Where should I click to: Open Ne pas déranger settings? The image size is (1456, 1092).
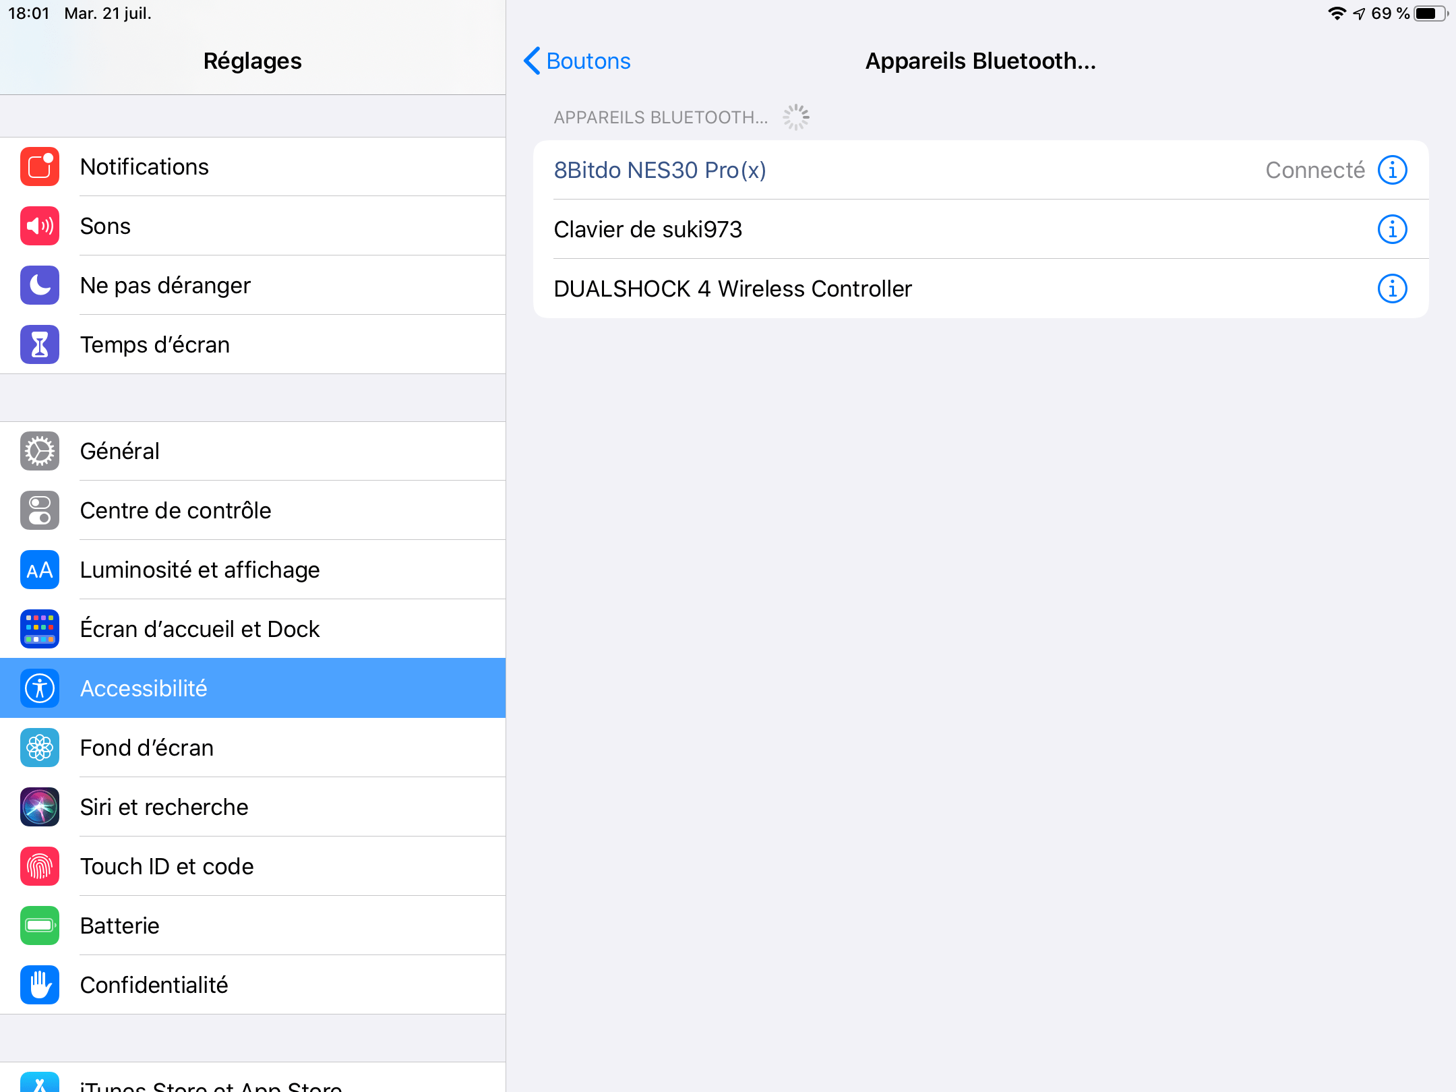click(253, 285)
